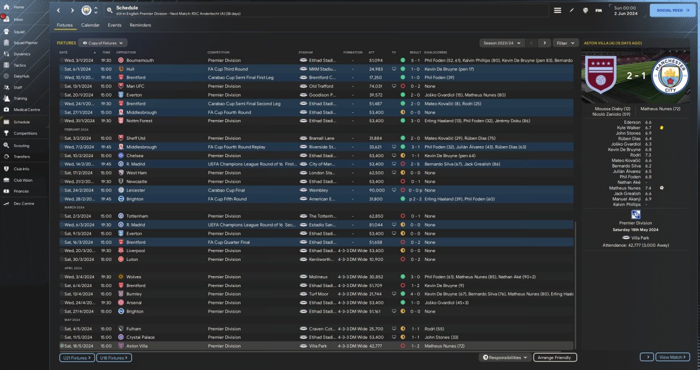700x370 pixels.
Task: Open the Squad Planner
Action: (25, 43)
